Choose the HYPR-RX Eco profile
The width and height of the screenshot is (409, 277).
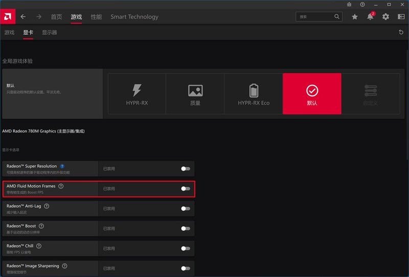254,94
